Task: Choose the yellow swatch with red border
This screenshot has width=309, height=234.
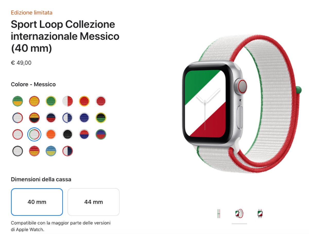Action: 34,101
